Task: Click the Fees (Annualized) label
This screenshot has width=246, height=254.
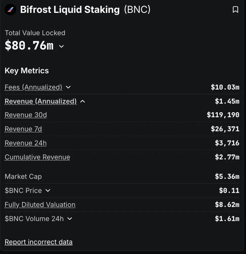Action: click(33, 87)
